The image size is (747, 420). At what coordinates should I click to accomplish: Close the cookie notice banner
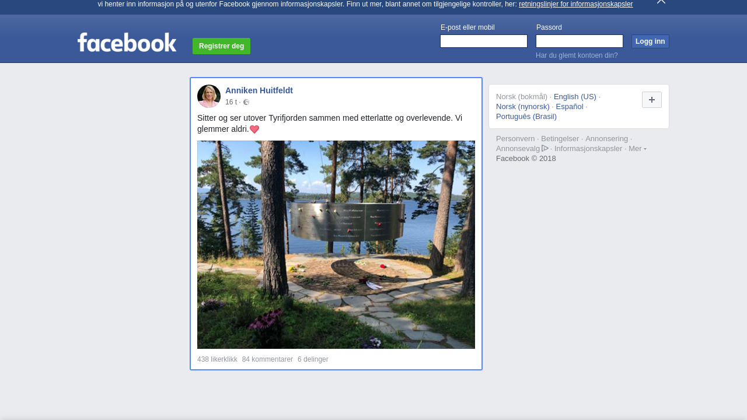pos(661,2)
